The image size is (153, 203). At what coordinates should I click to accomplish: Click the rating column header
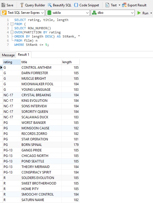coord(12,62)
